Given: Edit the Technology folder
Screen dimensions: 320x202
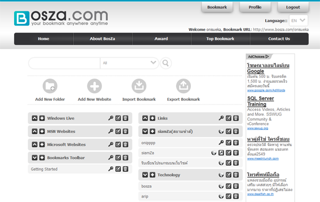Looking at the screenshot, I should coord(228,175).
